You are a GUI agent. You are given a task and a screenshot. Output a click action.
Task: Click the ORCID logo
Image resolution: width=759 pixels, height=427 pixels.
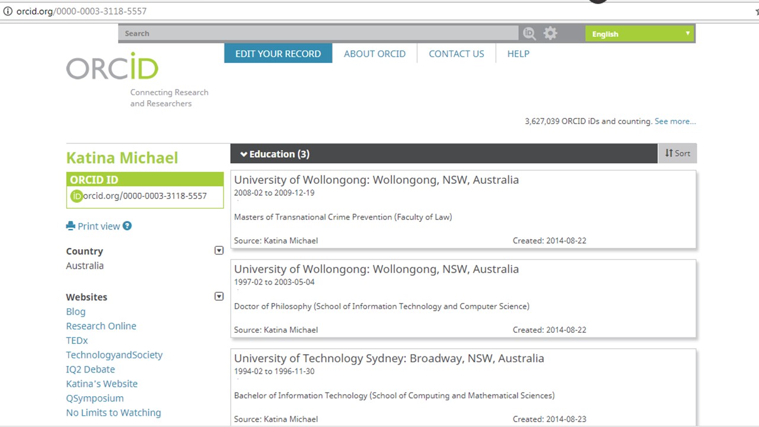tap(113, 66)
